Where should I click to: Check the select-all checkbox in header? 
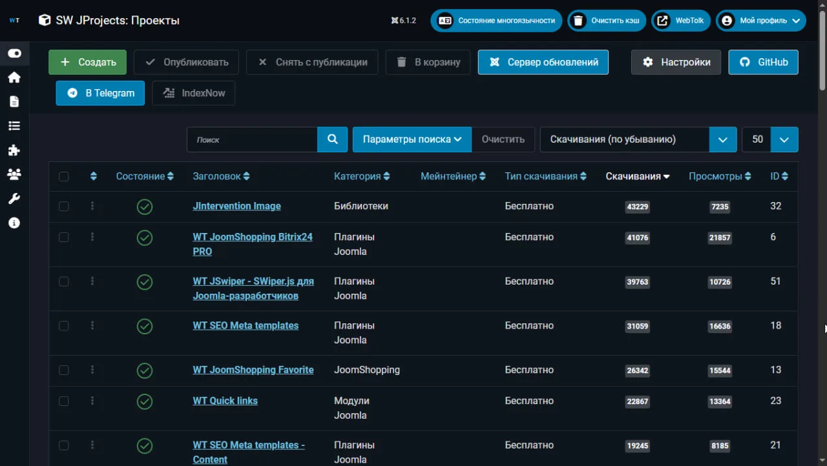pos(64,176)
